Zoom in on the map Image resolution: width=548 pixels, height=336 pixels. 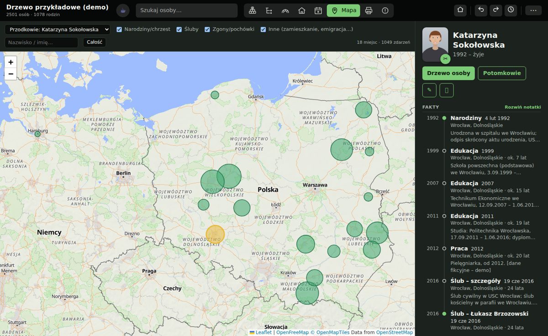point(11,62)
